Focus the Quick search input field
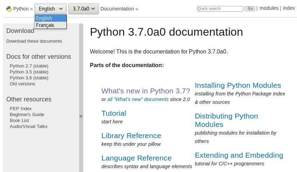 [220, 8]
